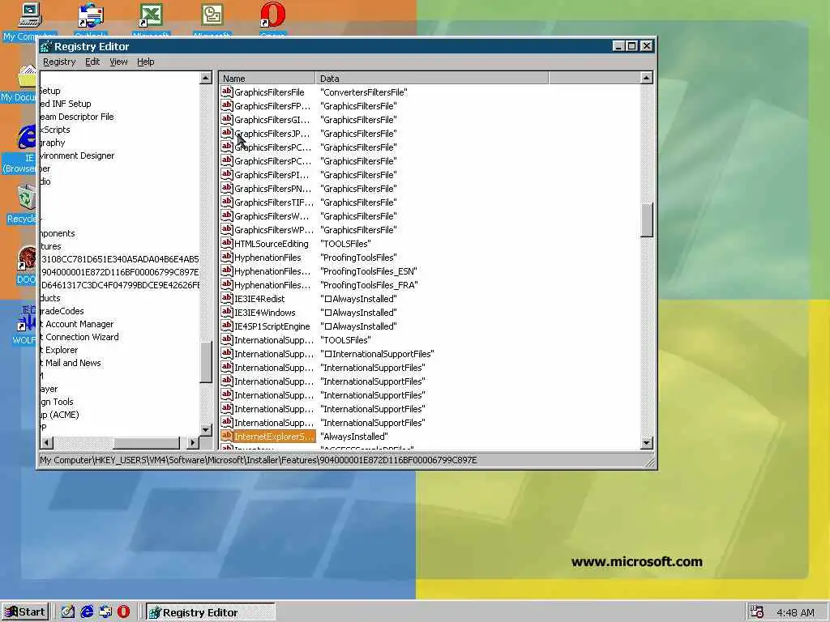Click the string icon beside IE4SP1ScriptEngine
The width and height of the screenshot is (830, 622).
(x=227, y=326)
